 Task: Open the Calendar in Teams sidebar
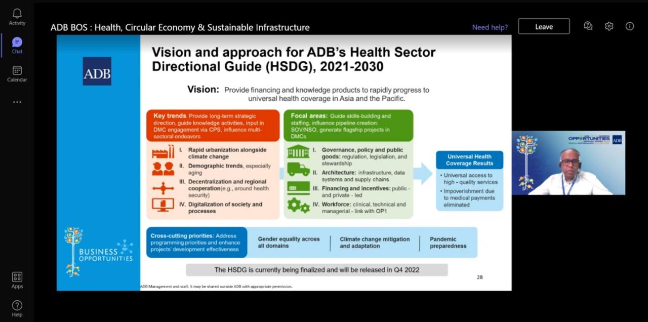coord(17,74)
